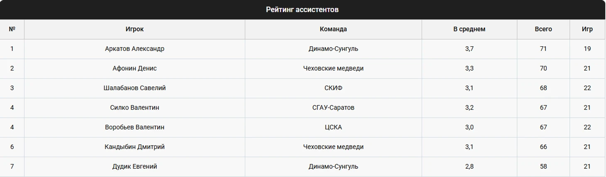Open player Афонин Денис

click(x=134, y=68)
